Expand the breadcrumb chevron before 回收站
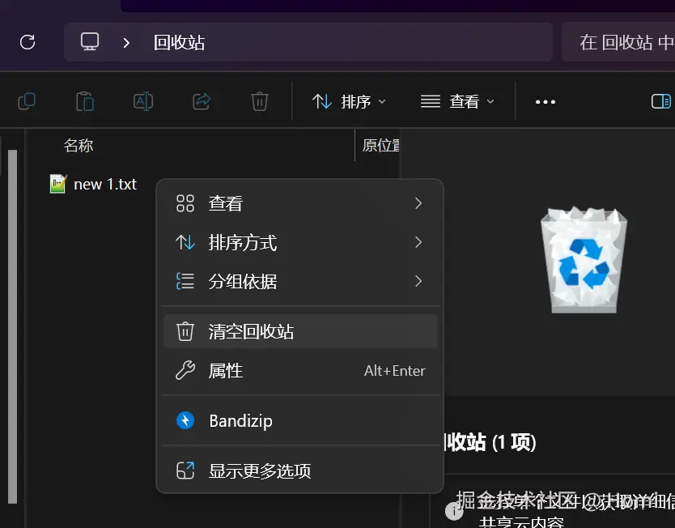The image size is (675, 528). tap(126, 43)
